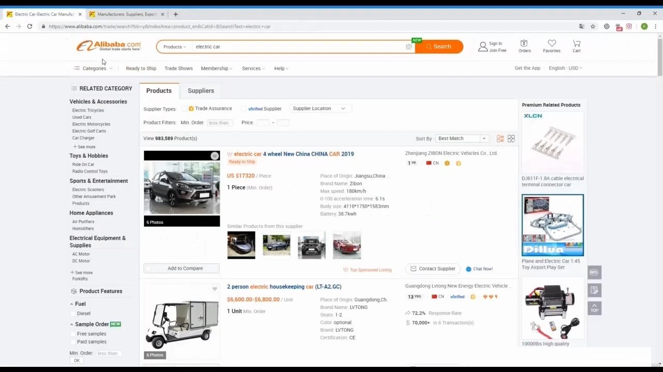Click the Instagram extension icon
The image size is (663, 372).
click(629, 26)
